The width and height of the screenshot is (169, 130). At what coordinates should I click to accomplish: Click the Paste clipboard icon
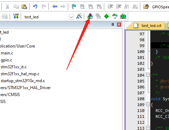(24, 7)
